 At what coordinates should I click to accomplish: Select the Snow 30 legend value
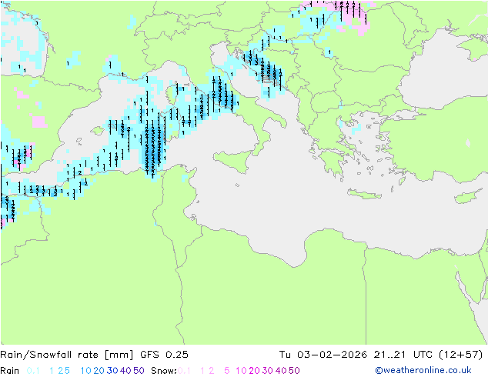268,371
